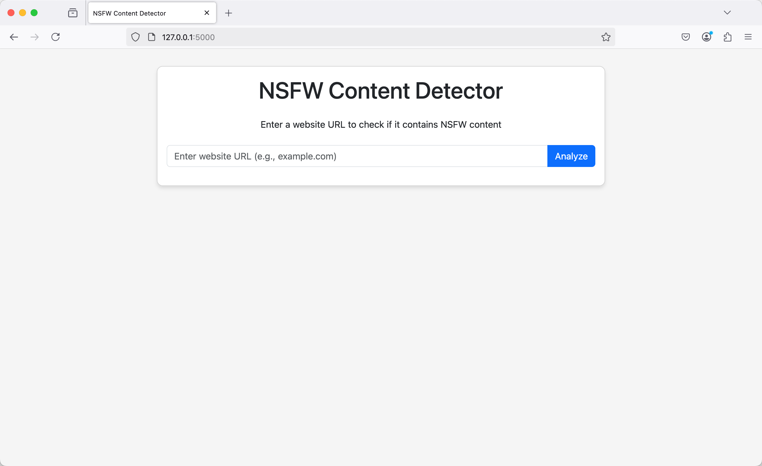This screenshot has width=762, height=466.
Task: Open a new tab with plus
Action: click(228, 13)
